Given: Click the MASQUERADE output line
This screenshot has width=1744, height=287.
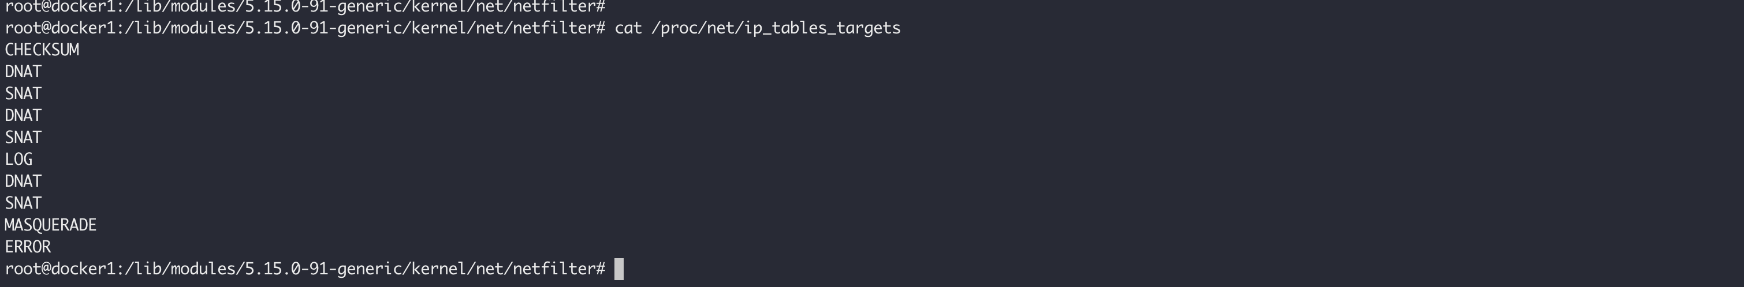Looking at the screenshot, I should [51, 225].
